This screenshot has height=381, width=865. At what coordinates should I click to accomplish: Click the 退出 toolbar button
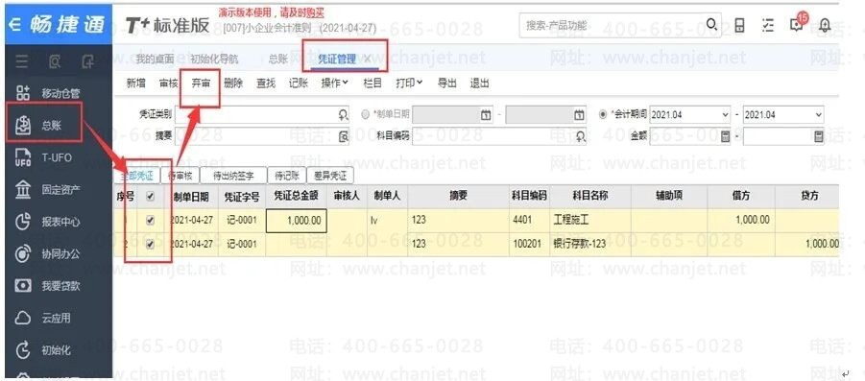click(x=479, y=83)
